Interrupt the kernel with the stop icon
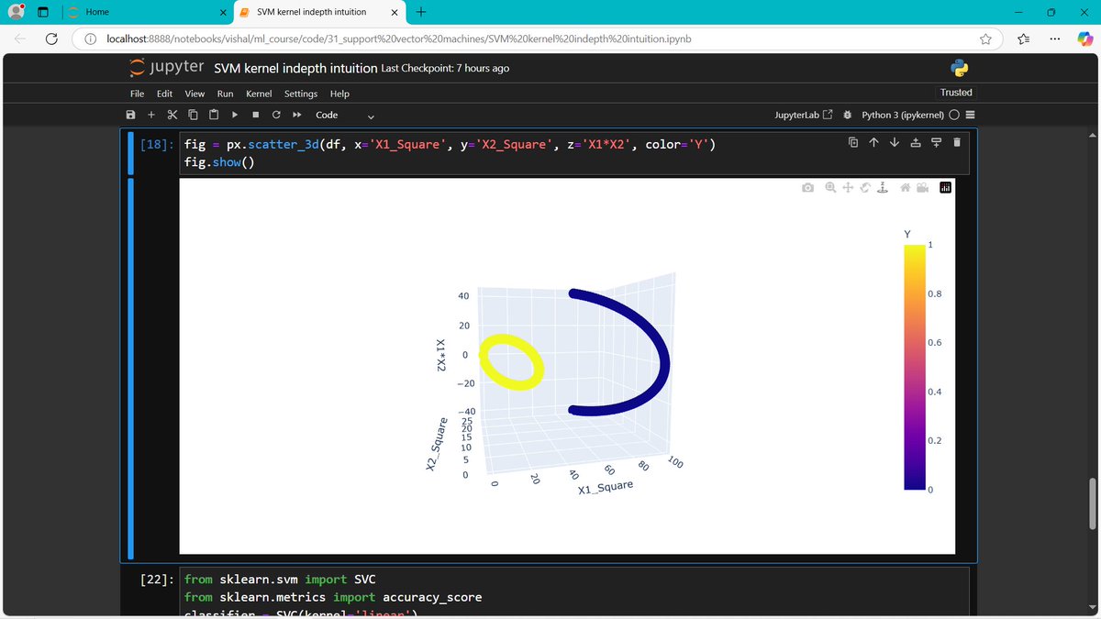1101x619 pixels. [x=255, y=115]
